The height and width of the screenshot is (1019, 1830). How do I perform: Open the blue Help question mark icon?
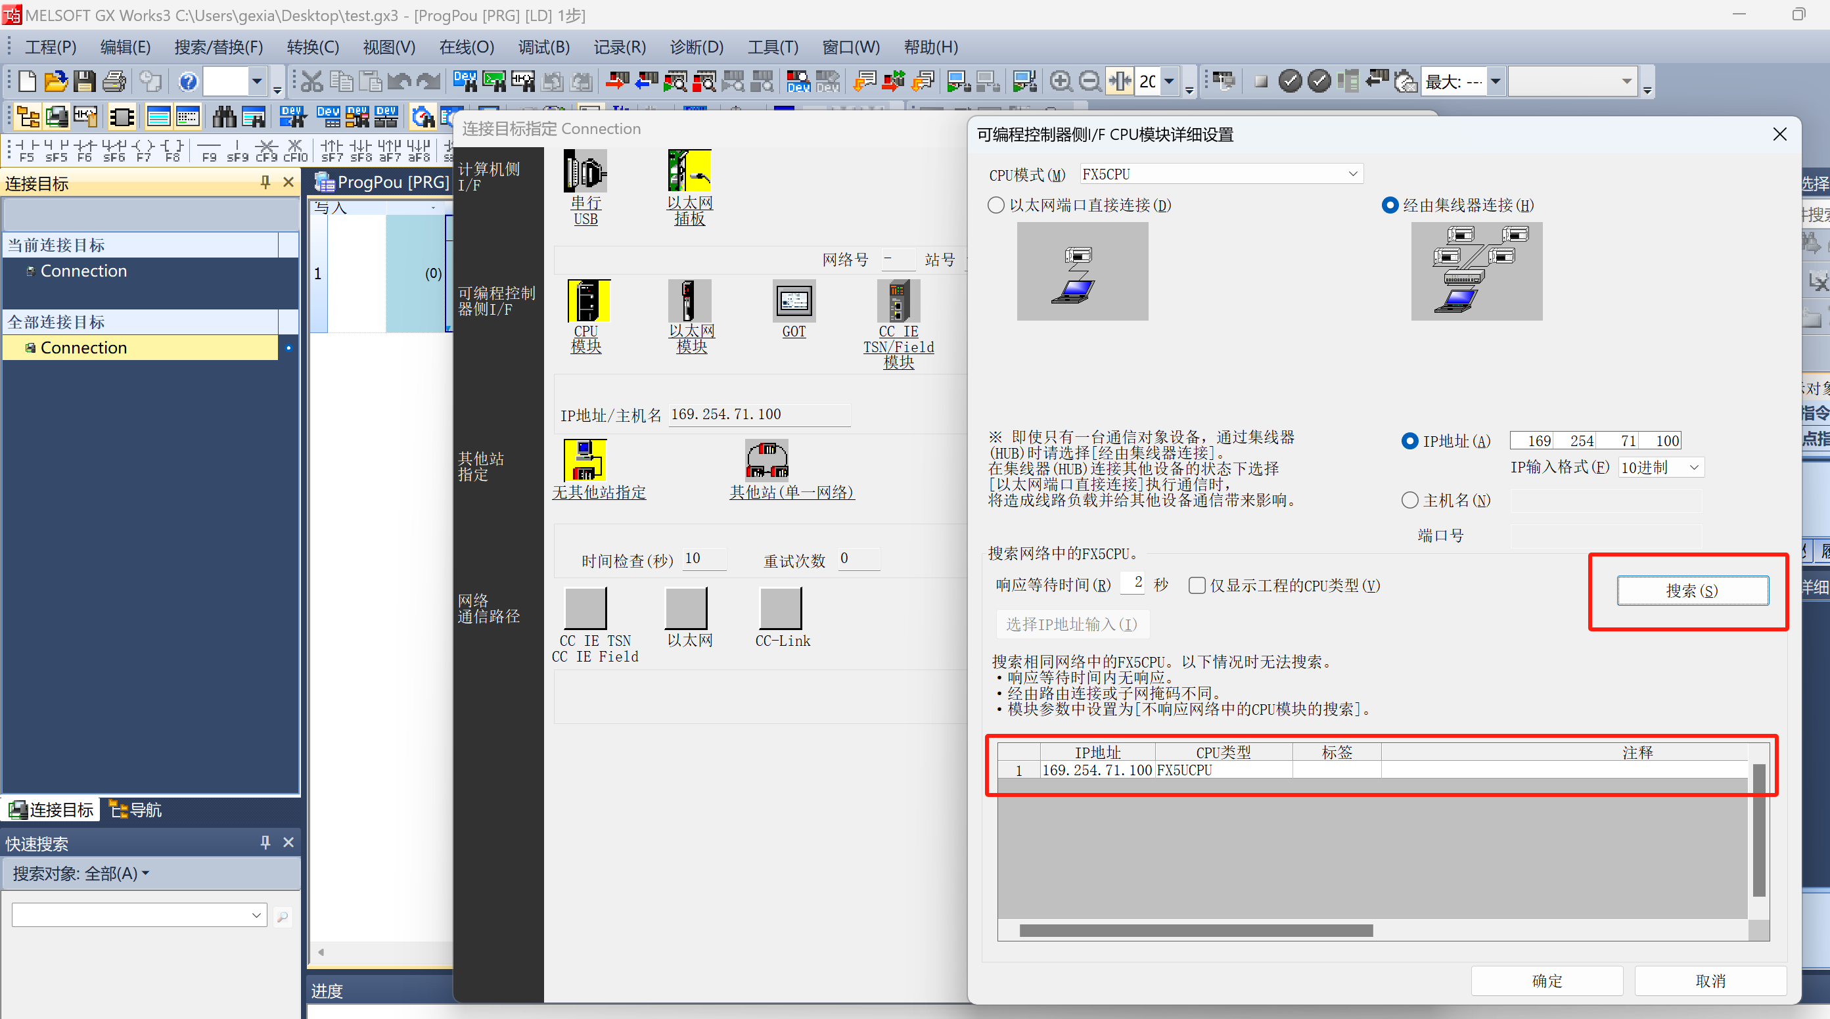(187, 81)
